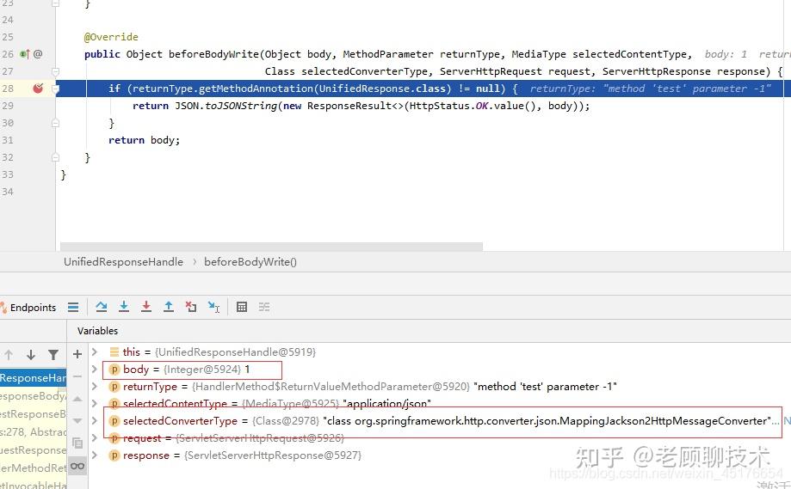Click Trace Current Stream Chain icon
This screenshot has height=489, width=791.
click(264, 307)
